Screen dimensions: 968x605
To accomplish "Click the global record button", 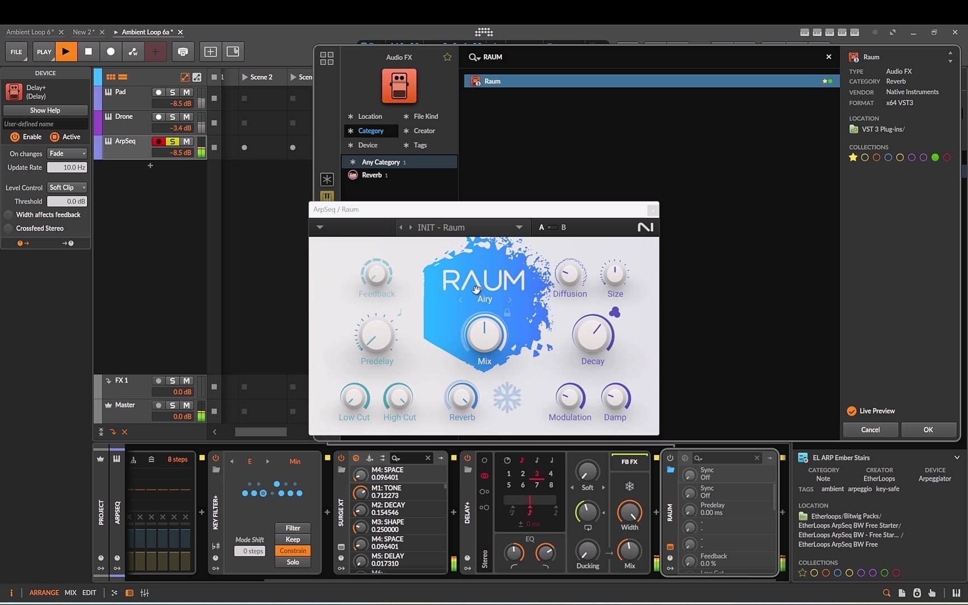I will tap(110, 52).
